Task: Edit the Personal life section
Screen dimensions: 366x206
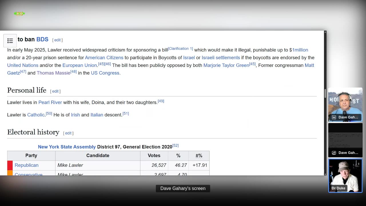Action: click(x=55, y=91)
